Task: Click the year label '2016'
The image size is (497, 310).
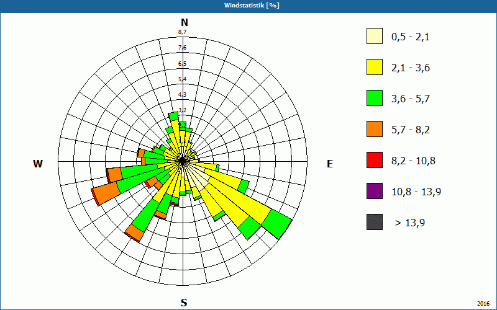Action: pos(483,303)
